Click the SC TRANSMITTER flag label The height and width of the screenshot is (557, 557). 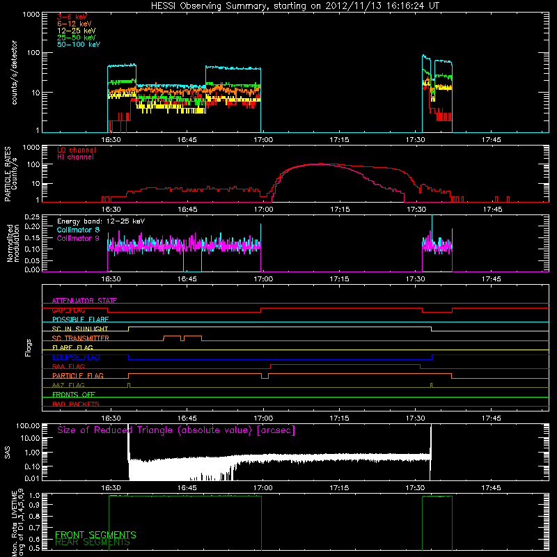point(81,338)
